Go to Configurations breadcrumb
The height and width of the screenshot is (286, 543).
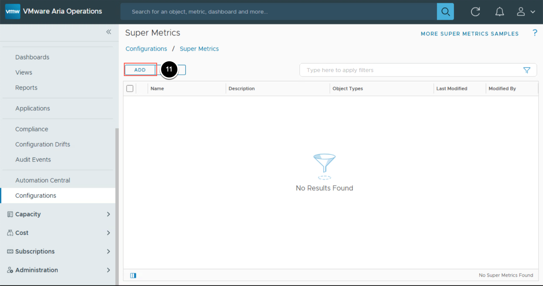point(146,49)
